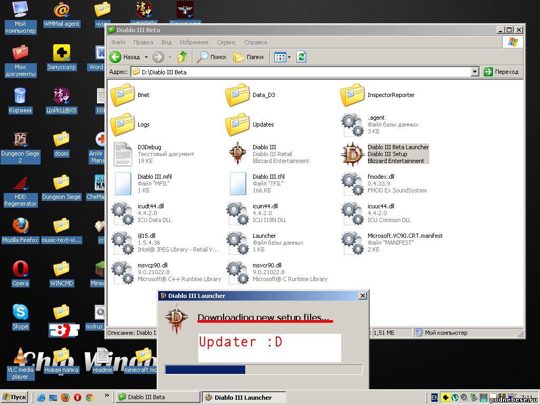Click the Downloading new setup files text

pyautogui.click(x=263, y=317)
